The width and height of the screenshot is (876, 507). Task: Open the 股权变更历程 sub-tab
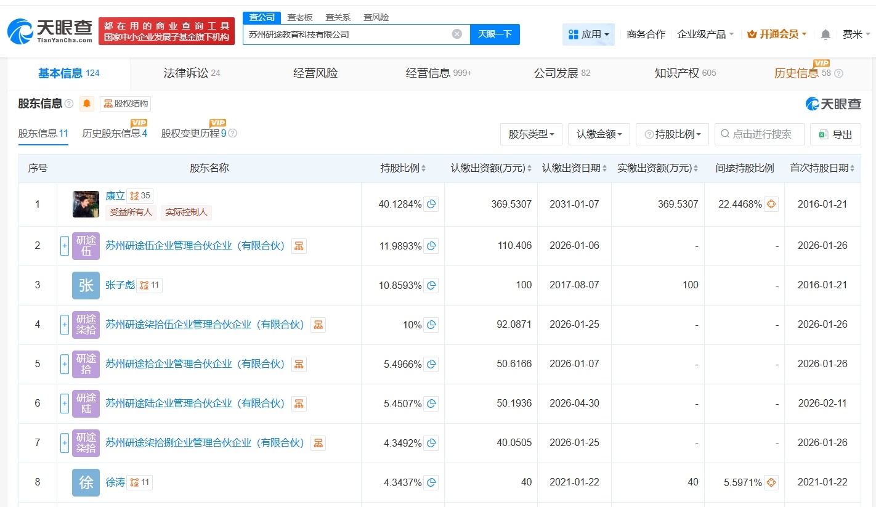[x=193, y=133]
